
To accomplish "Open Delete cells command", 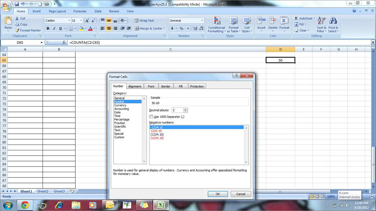I will (273, 24).
